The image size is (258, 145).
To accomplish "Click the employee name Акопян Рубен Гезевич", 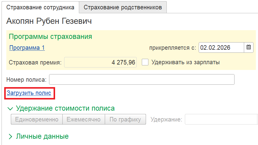I will (x=49, y=21).
